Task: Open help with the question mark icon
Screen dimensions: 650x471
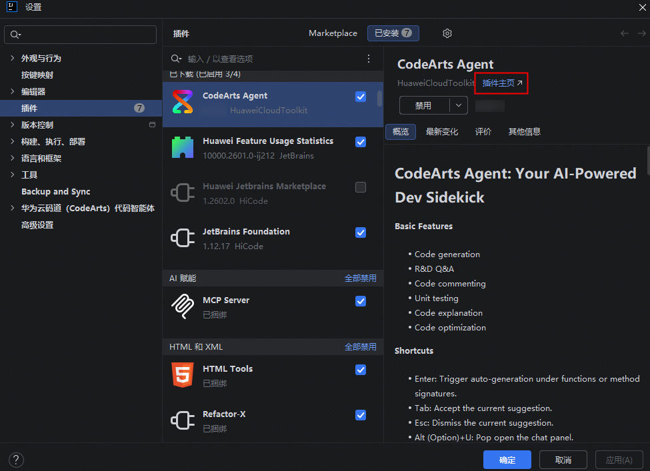Action: click(16, 460)
